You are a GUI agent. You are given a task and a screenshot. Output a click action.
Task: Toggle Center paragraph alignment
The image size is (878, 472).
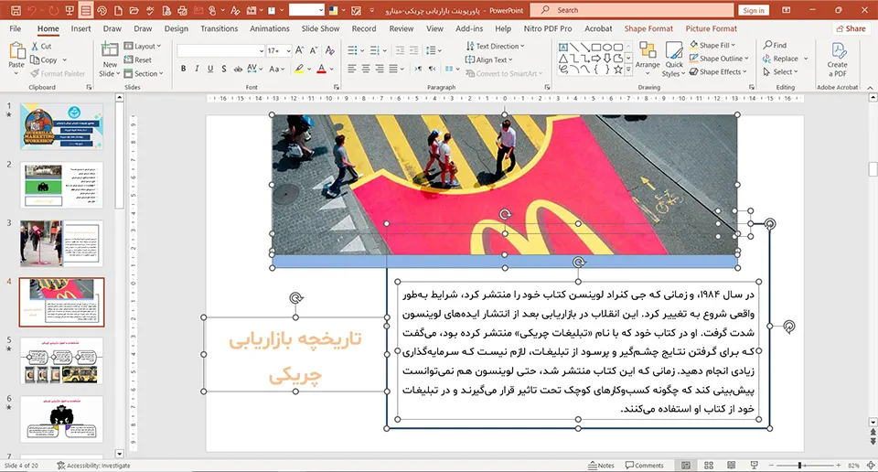[x=366, y=69]
